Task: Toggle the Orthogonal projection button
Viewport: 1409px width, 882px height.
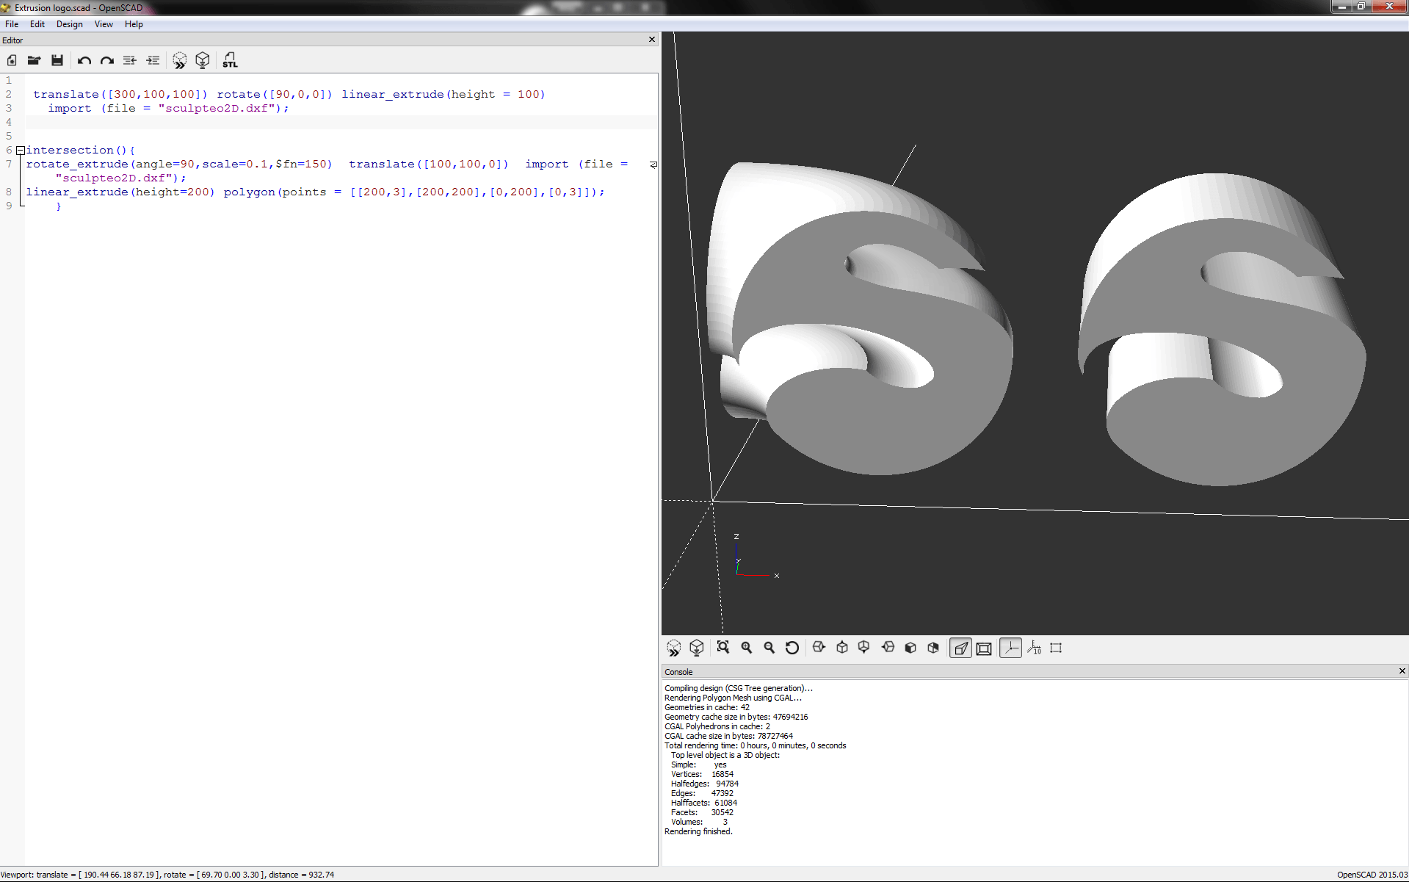Action: click(x=984, y=648)
